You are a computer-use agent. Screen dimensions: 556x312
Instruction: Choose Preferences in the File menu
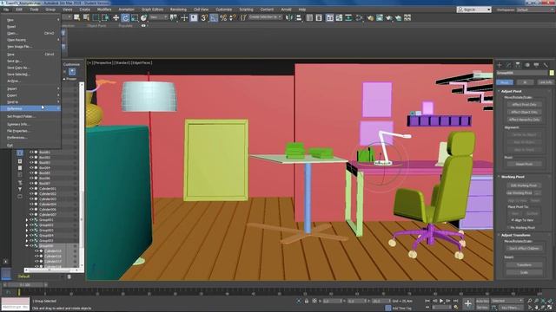[30, 138]
